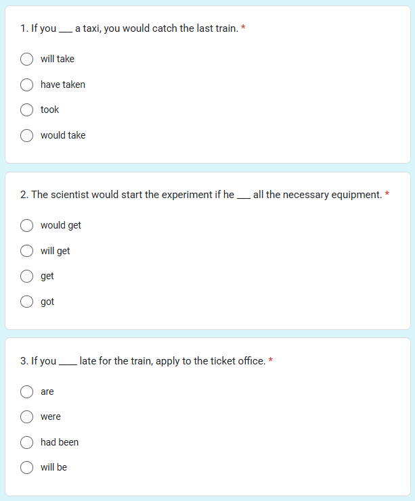Click the "would take" label text
Image resolution: width=415 pixels, height=501 pixels.
click(x=63, y=135)
